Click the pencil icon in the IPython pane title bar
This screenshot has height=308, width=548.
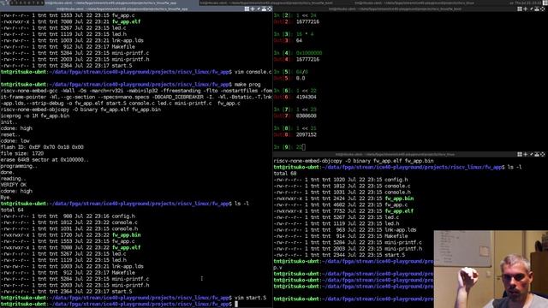pyautogui.click(x=531, y=9)
